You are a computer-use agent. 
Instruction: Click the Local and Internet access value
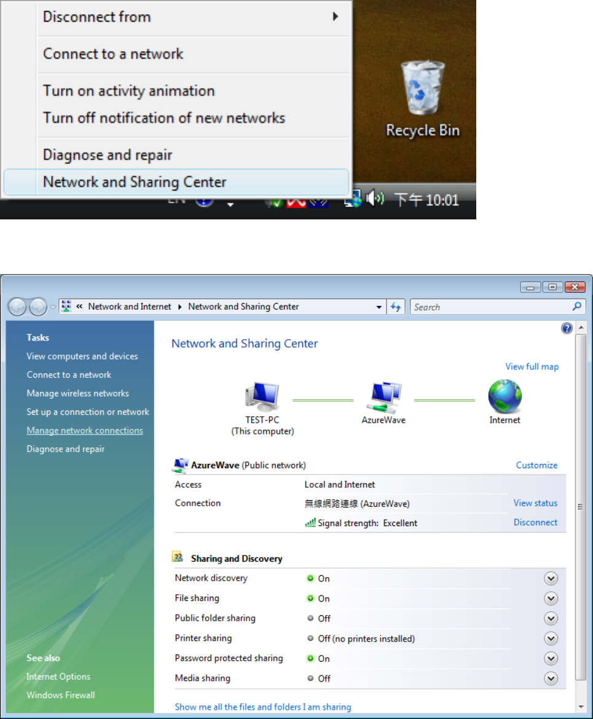[339, 485]
